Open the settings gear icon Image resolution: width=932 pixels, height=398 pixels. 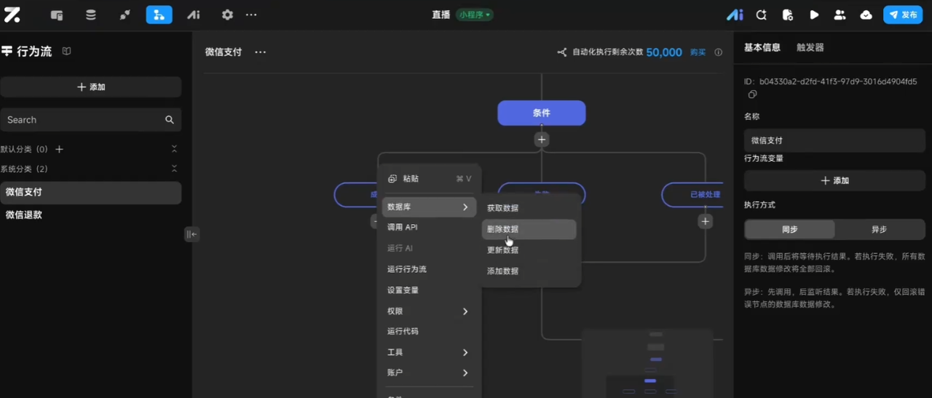(x=227, y=15)
